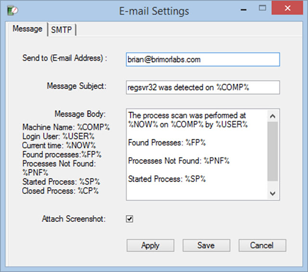308x272 pixels.
Task: Open the SMTP tab
Action: click(61, 30)
